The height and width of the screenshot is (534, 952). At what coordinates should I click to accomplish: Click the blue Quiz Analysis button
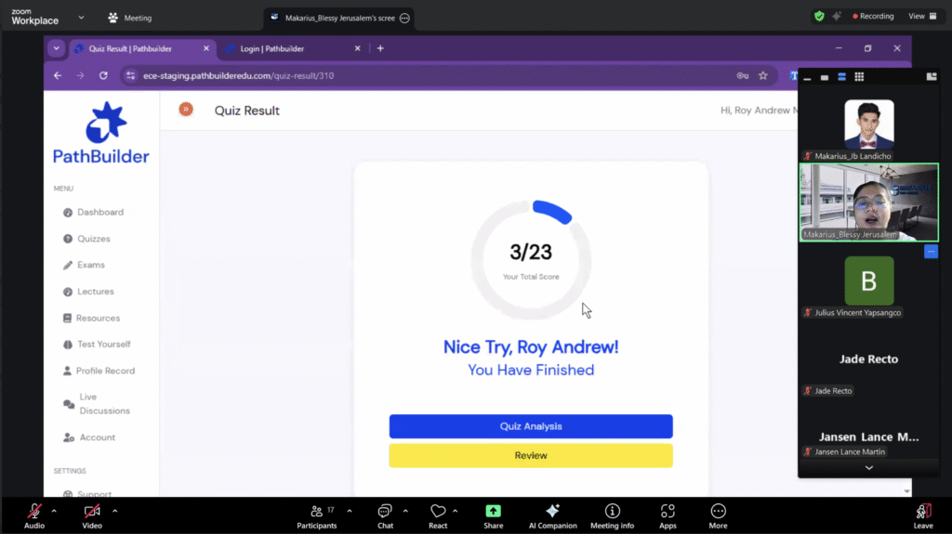[x=530, y=426]
